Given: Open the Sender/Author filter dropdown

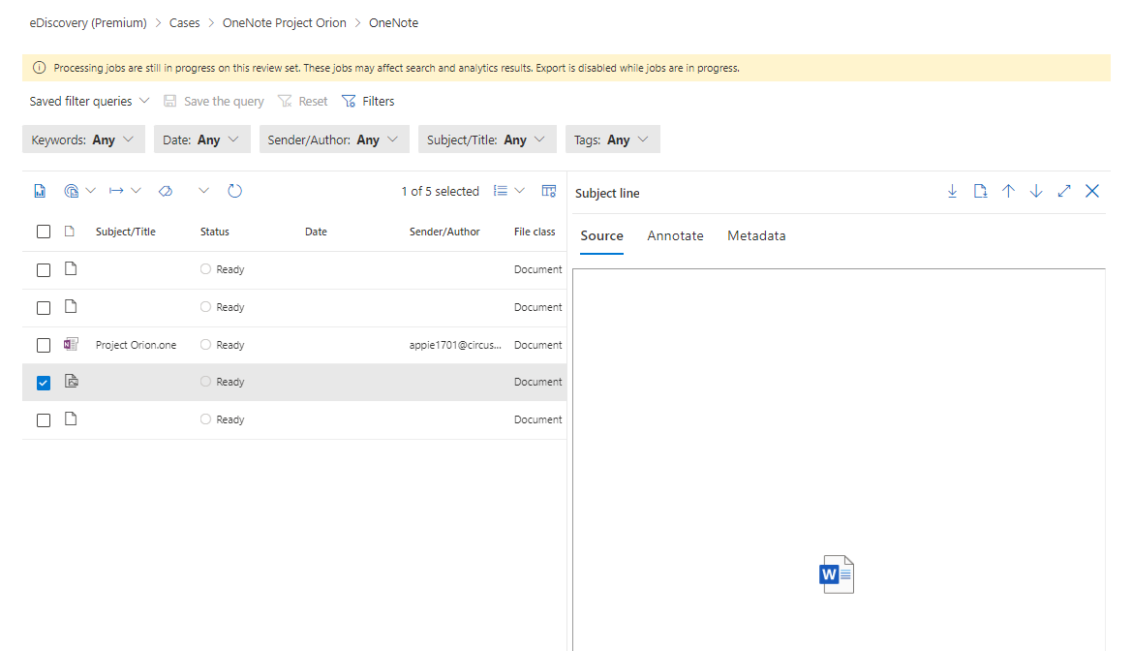Looking at the screenshot, I should click(333, 139).
